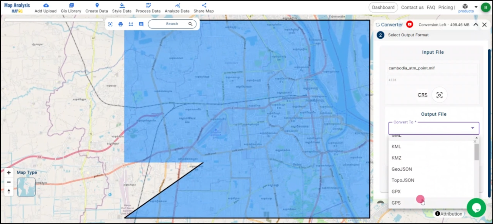Open the Analyze Data menu
Viewport: 493px width, 224px height.
click(177, 8)
